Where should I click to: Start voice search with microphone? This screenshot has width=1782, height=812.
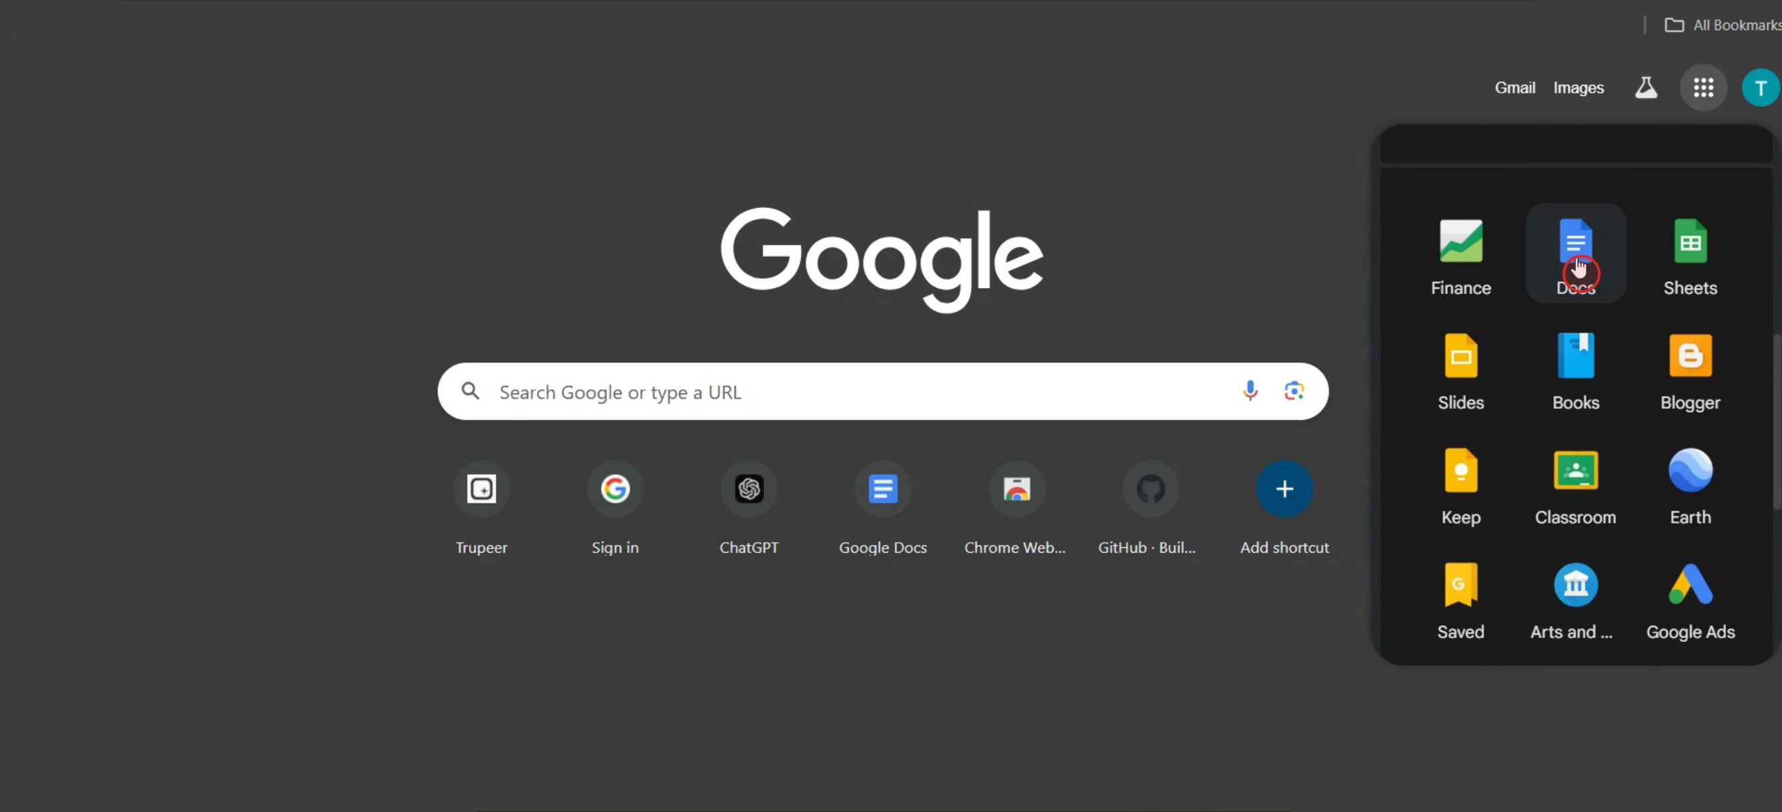(1250, 391)
